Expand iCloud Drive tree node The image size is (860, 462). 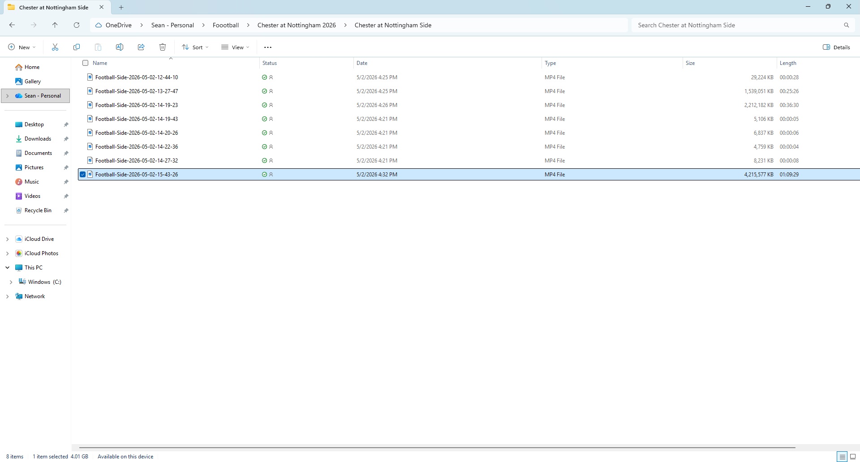[x=7, y=239]
